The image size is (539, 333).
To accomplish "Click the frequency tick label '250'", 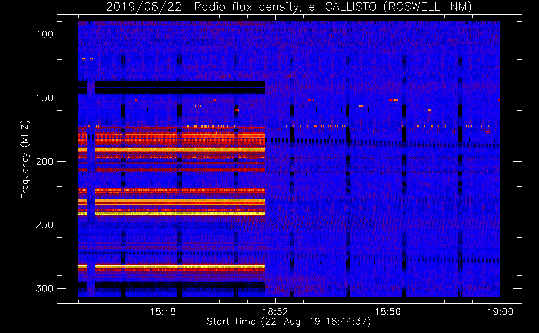I will tap(45, 225).
